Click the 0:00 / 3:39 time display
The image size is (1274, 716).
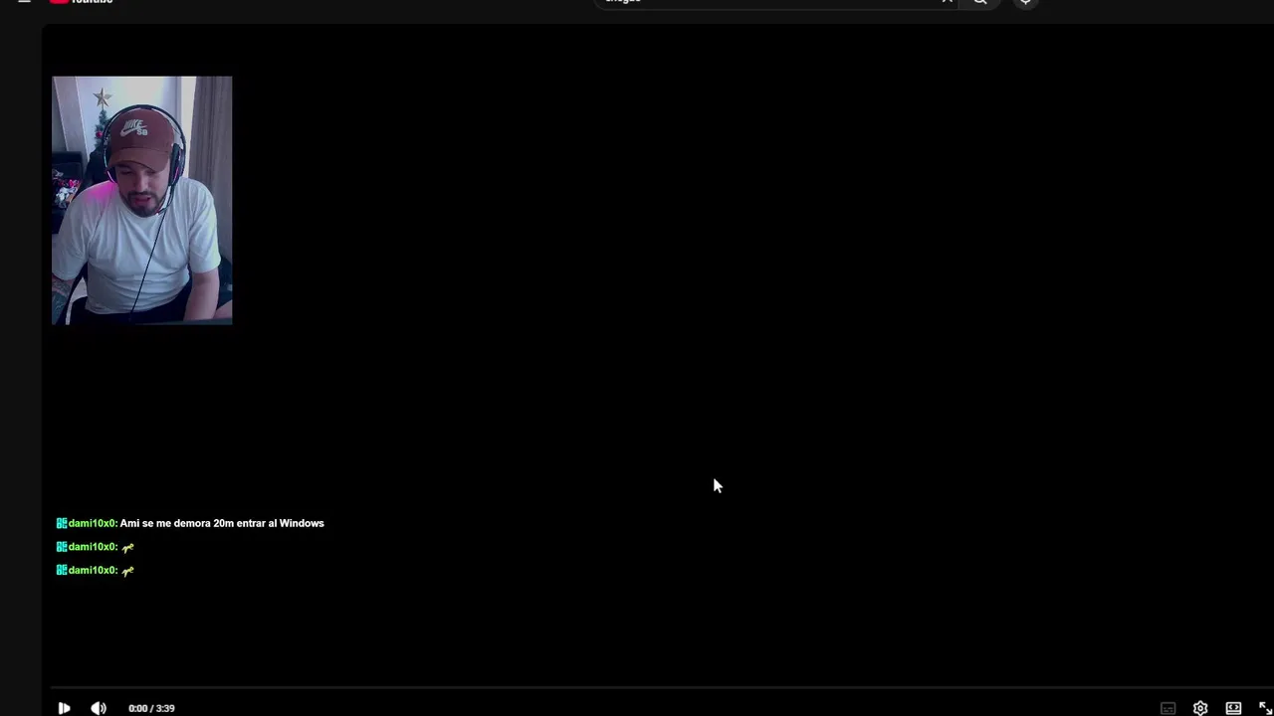pos(151,708)
